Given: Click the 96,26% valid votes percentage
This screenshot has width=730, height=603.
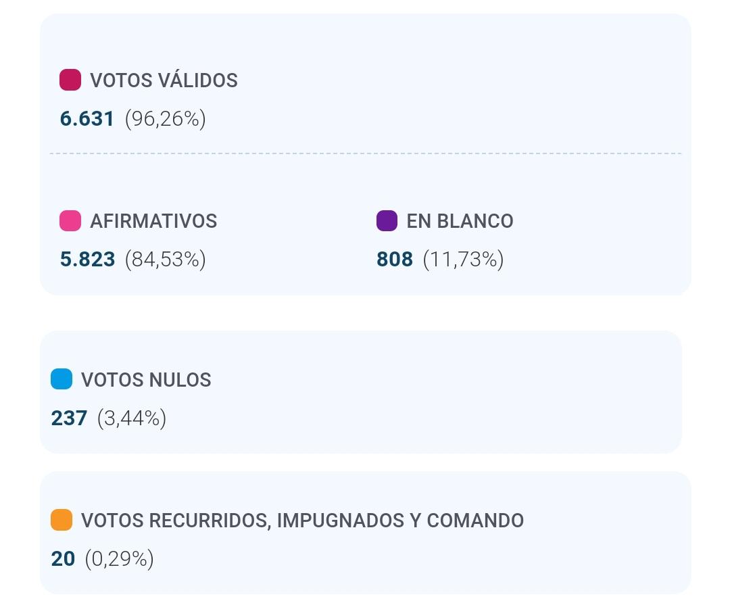Looking at the screenshot, I should tap(166, 120).
